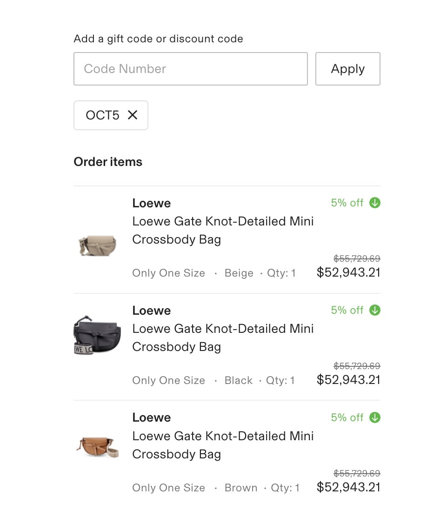The image size is (427, 516).
Task: Click the green arrow icon on Beige bag
Action: click(374, 203)
